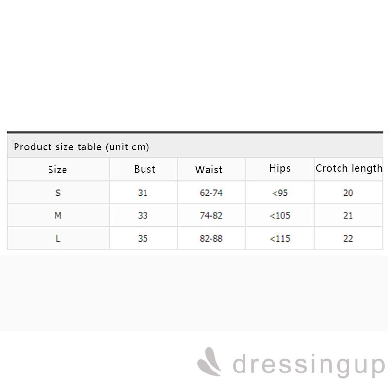This screenshot has width=388, height=388.
Task: Click the waist range 74-82 cell
Action: [x=211, y=216]
